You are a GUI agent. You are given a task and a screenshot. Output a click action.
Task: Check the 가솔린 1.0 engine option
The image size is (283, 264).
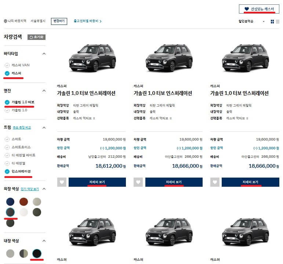pos(16,110)
